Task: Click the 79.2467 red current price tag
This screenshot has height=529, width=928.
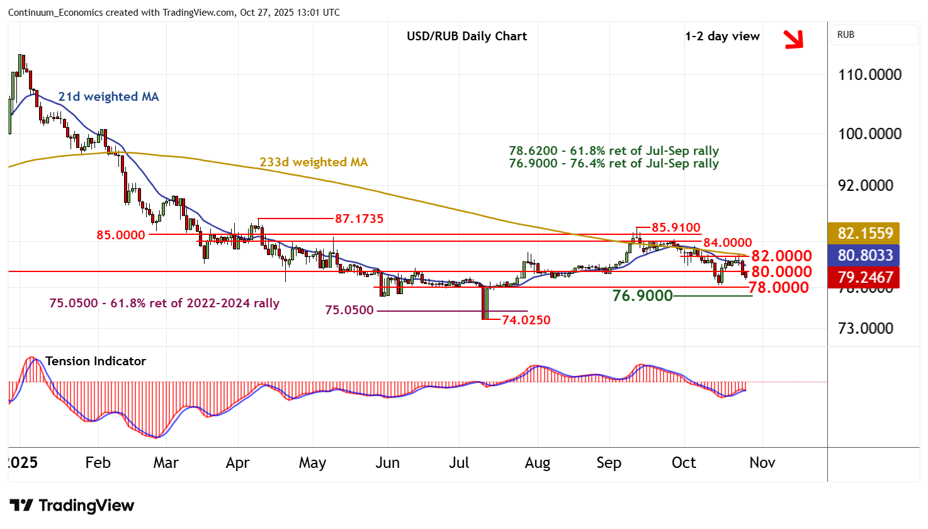Action: click(x=864, y=277)
